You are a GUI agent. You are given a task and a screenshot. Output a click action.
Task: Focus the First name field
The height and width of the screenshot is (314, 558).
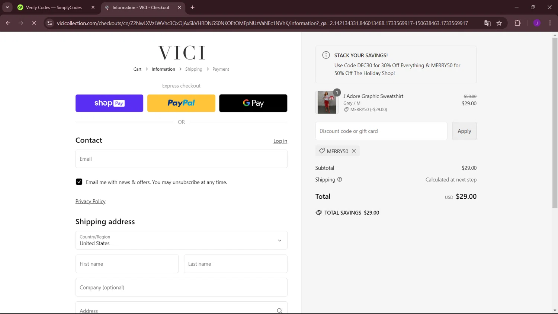pyautogui.click(x=127, y=264)
